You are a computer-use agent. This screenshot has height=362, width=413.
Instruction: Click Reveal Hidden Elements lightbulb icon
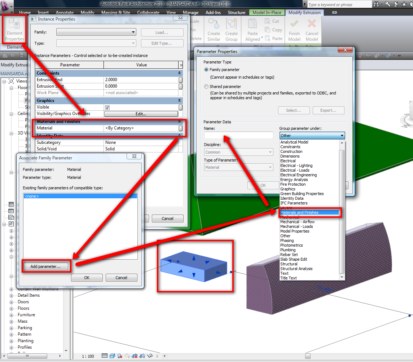point(157,356)
